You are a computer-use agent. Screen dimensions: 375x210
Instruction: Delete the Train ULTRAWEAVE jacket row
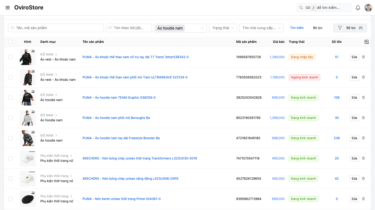(363, 77)
